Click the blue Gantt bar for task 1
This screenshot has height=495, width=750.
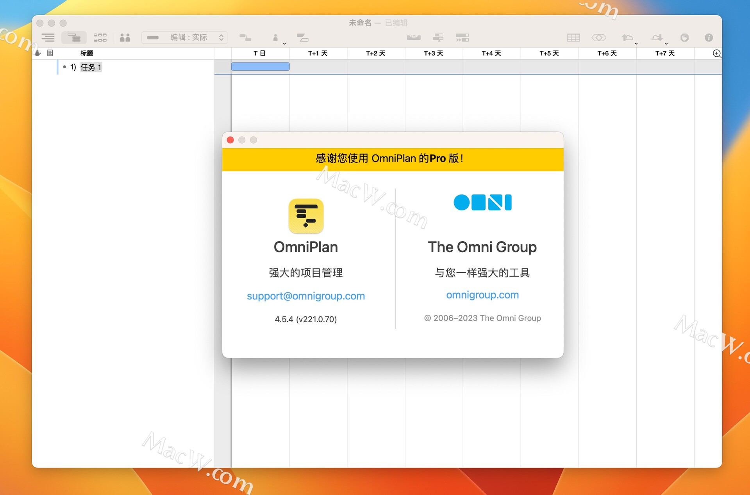coord(260,67)
